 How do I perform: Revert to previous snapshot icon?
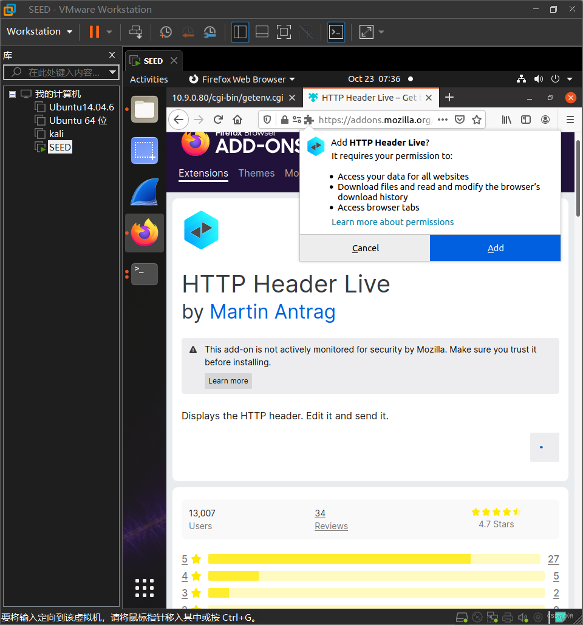[x=188, y=32]
